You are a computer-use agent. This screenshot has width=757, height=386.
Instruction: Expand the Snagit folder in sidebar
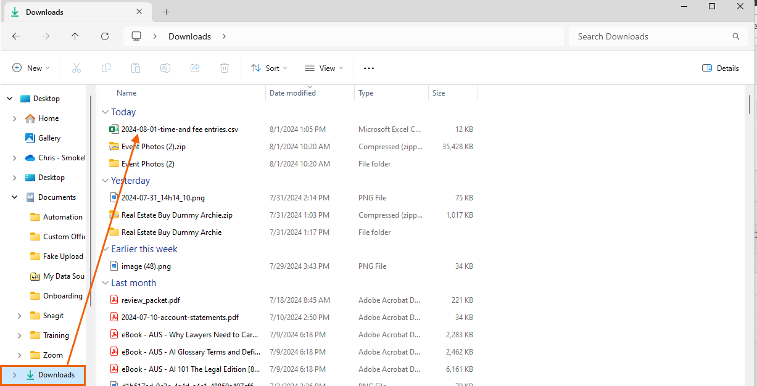click(x=20, y=316)
